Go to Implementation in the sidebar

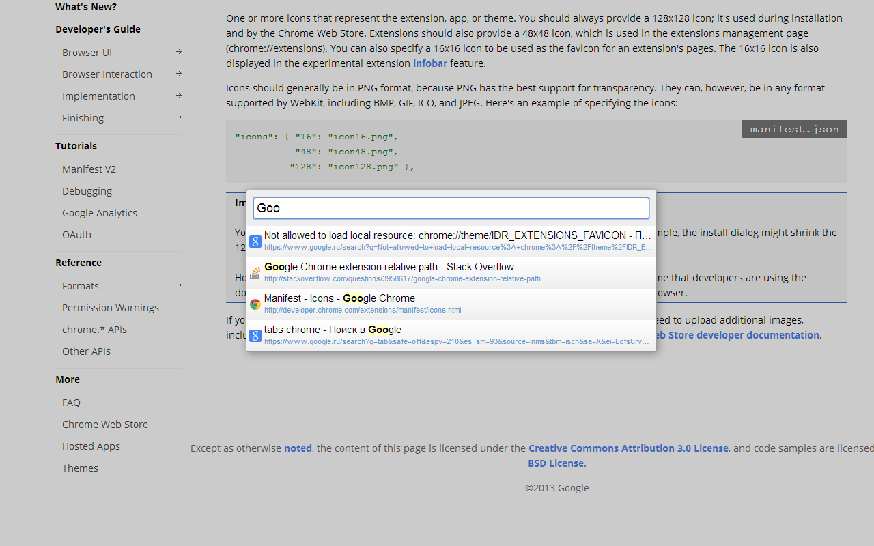tap(98, 96)
